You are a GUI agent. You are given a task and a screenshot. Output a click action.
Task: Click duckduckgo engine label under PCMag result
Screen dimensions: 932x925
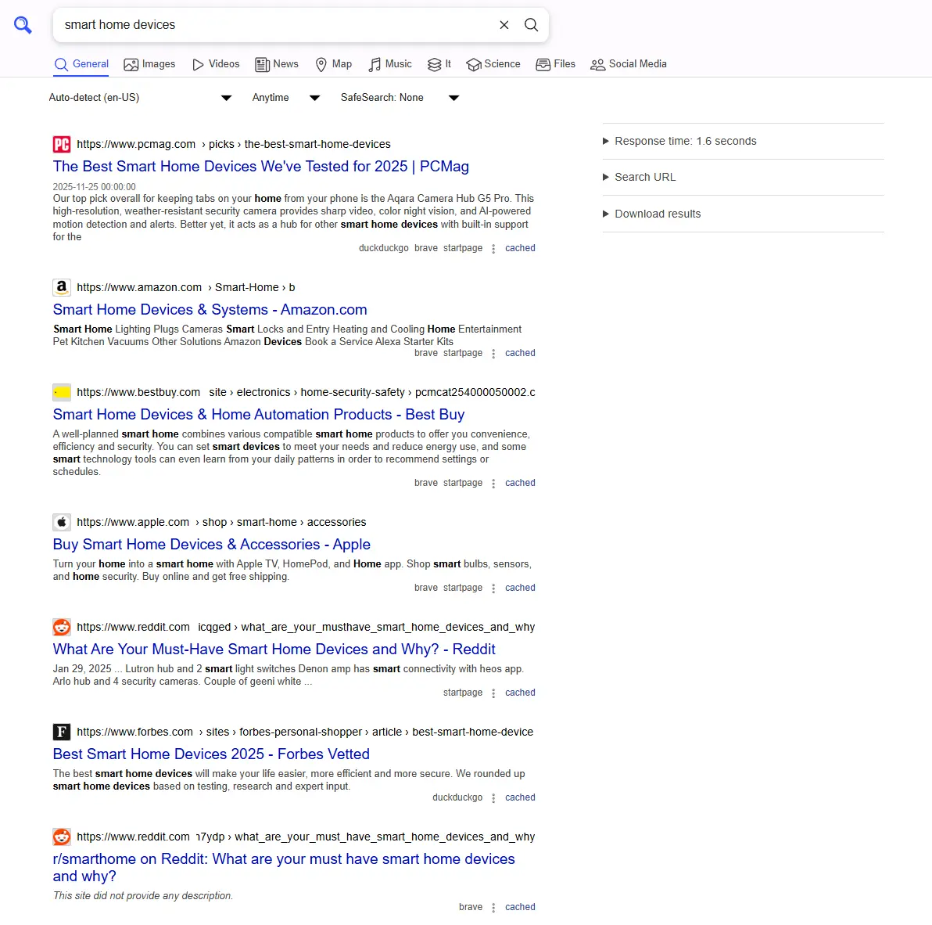[x=383, y=249]
